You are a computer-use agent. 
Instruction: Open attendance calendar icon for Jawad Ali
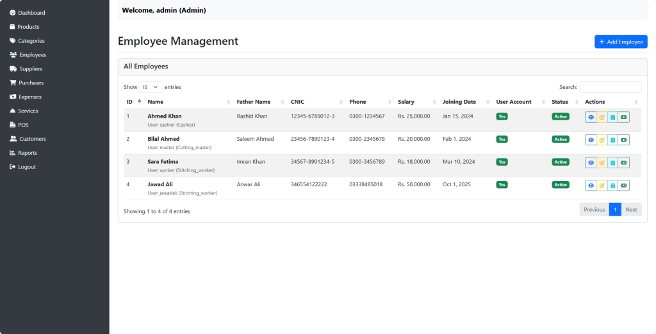click(612, 186)
